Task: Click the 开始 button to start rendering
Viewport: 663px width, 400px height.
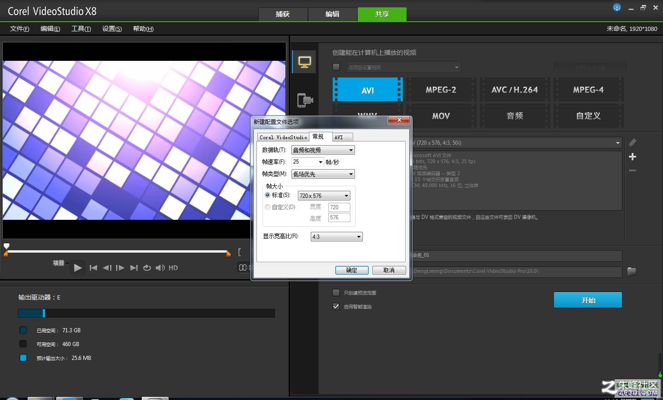Action: (588, 300)
